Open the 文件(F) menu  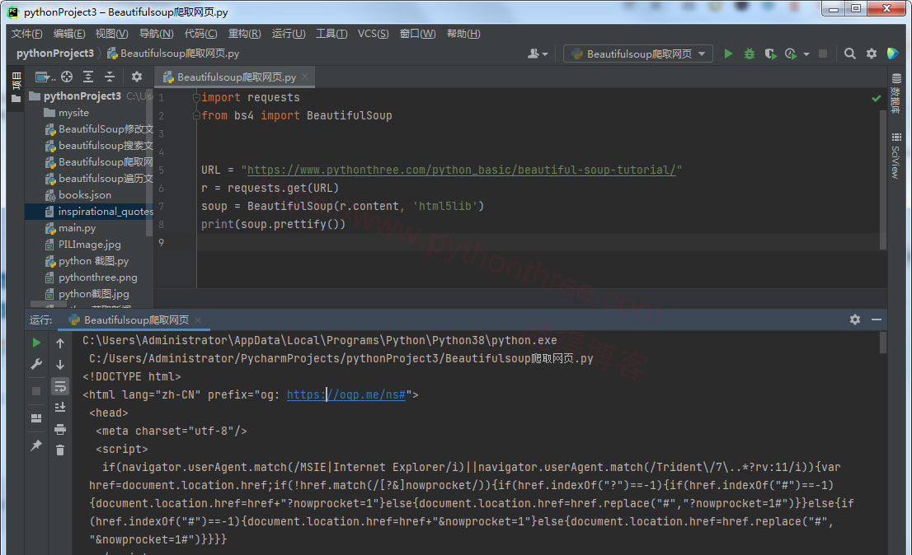(x=26, y=34)
